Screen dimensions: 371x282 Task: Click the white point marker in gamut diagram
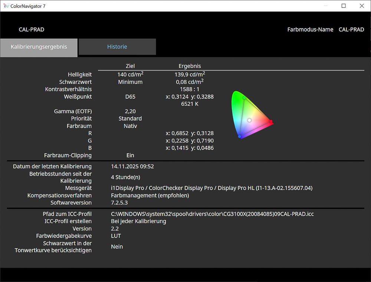coord(249,120)
